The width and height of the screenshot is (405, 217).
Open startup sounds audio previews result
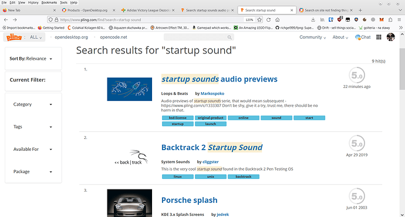pyautogui.click(x=220, y=79)
